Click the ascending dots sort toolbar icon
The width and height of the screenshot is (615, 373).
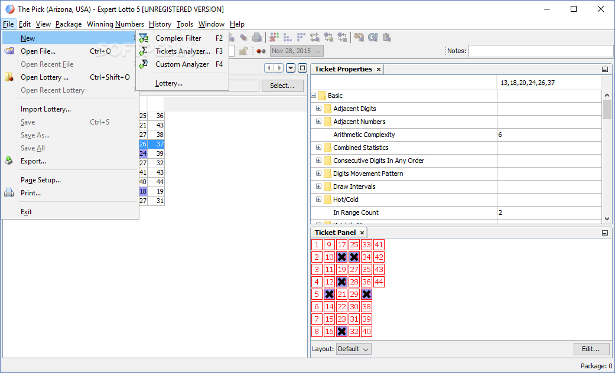coord(288,38)
